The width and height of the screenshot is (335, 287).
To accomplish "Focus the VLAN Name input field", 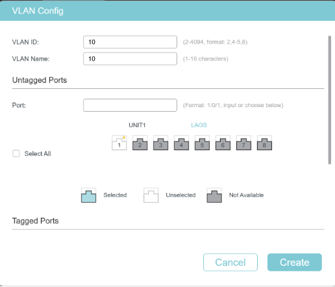I will (x=130, y=59).
